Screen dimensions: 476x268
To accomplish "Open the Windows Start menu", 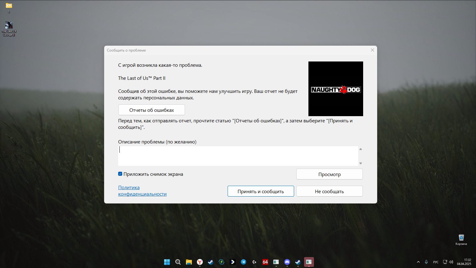I will tap(167, 262).
